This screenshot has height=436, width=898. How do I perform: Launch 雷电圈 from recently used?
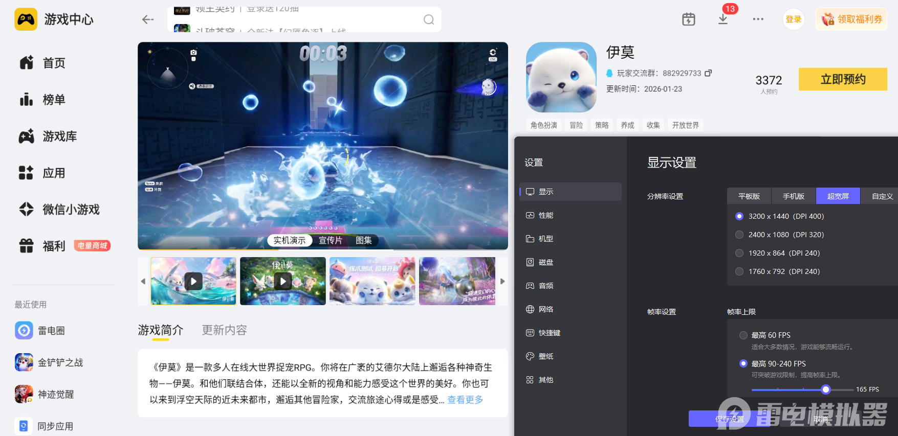click(x=40, y=331)
